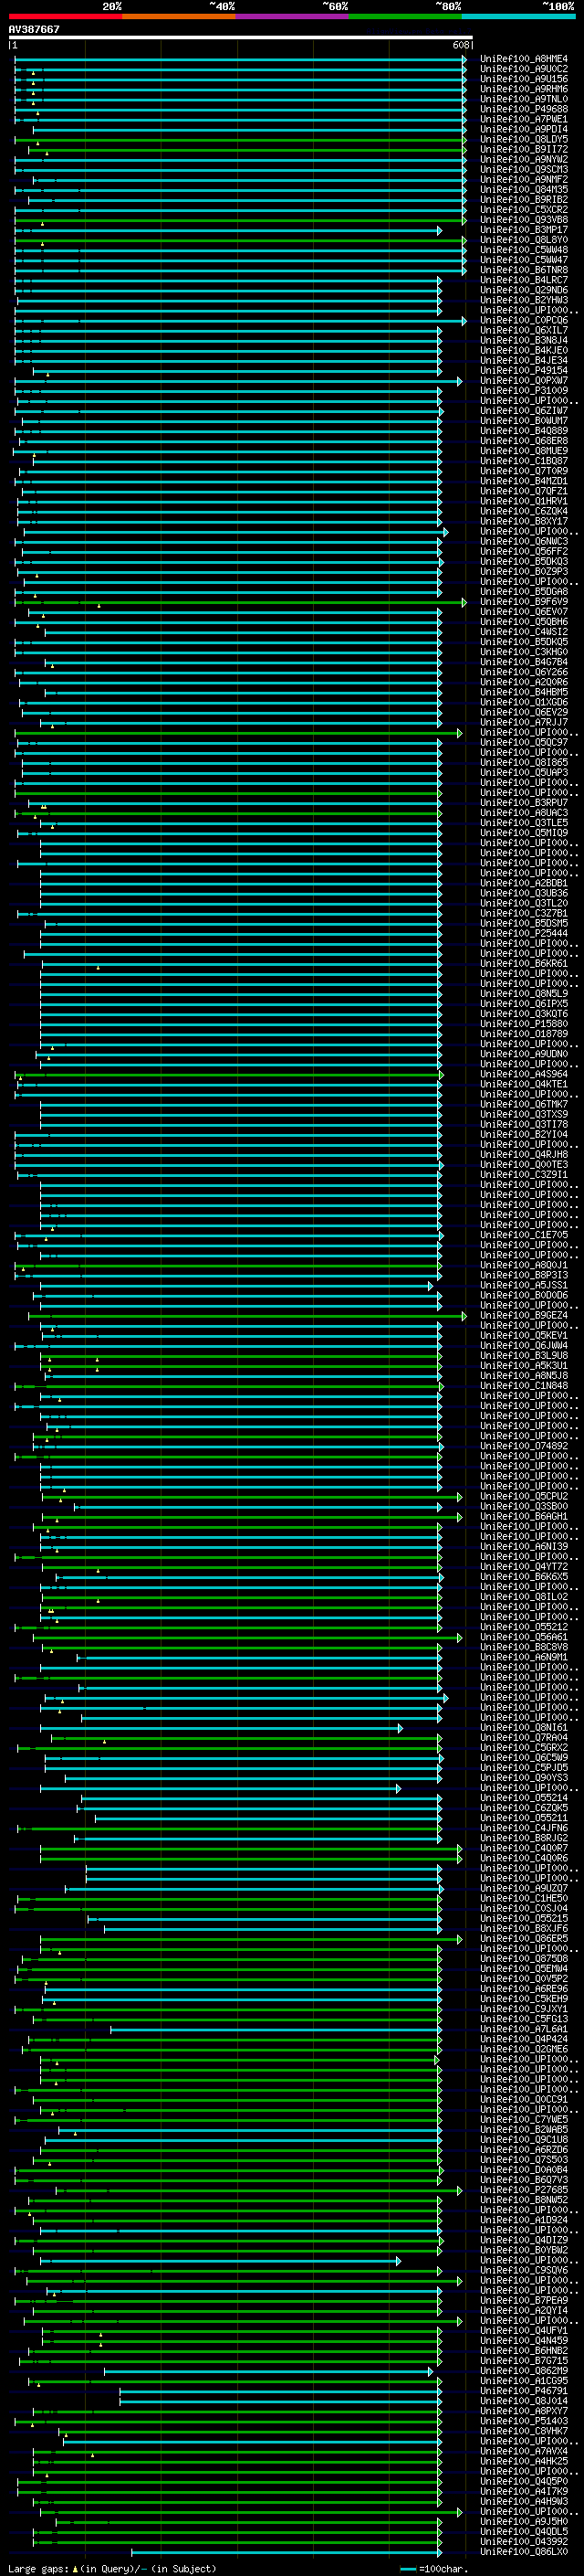584x2576 pixels.
Task: Click the query end position 608
Action: [x=461, y=45]
